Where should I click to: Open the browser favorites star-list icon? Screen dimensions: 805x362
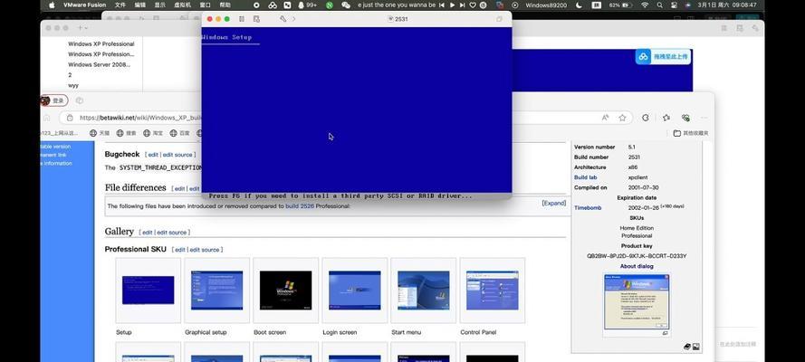coord(666,118)
